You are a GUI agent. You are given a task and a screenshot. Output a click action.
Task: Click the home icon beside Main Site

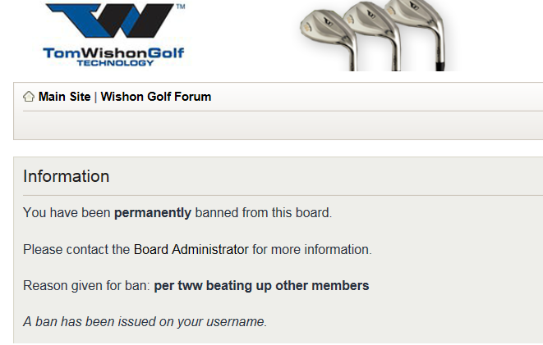29,97
